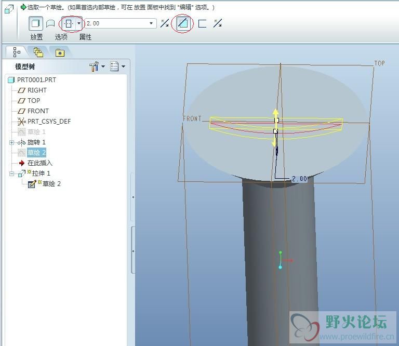This screenshot has height=346, width=399.
Task: Open the 属性 panel
Action: [85, 37]
